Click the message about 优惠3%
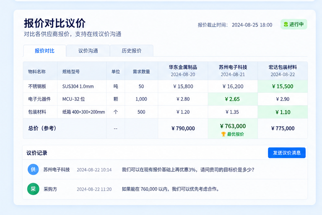Viewport: 322px width, 215px height. tap(188, 170)
